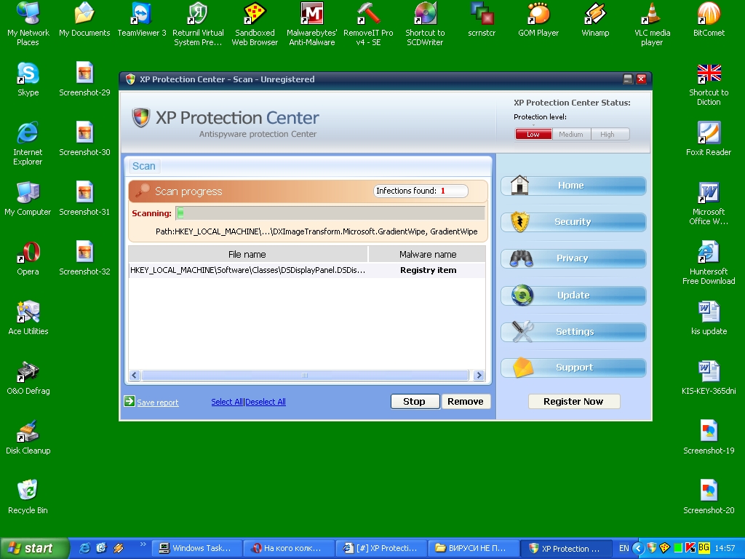The width and height of the screenshot is (745, 559).
Task: Select the Disk Cleanup desktop icon
Action: point(28,437)
